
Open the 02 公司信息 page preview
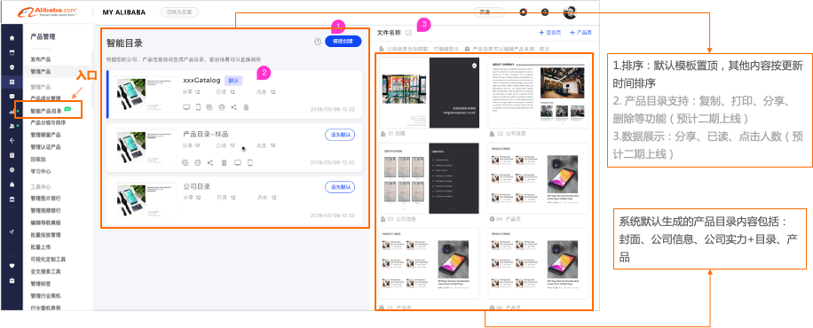click(x=538, y=93)
